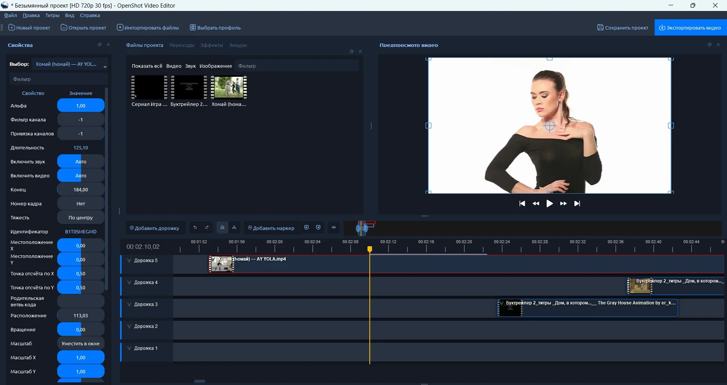Export video with Экспортировать видео
Image resolution: width=727 pixels, height=385 pixels.
(690, 28)
